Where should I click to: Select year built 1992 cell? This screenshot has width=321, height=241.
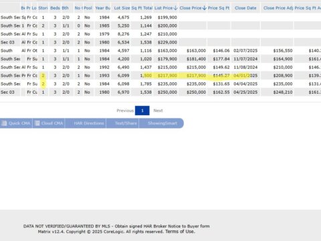tap(104, 67)
